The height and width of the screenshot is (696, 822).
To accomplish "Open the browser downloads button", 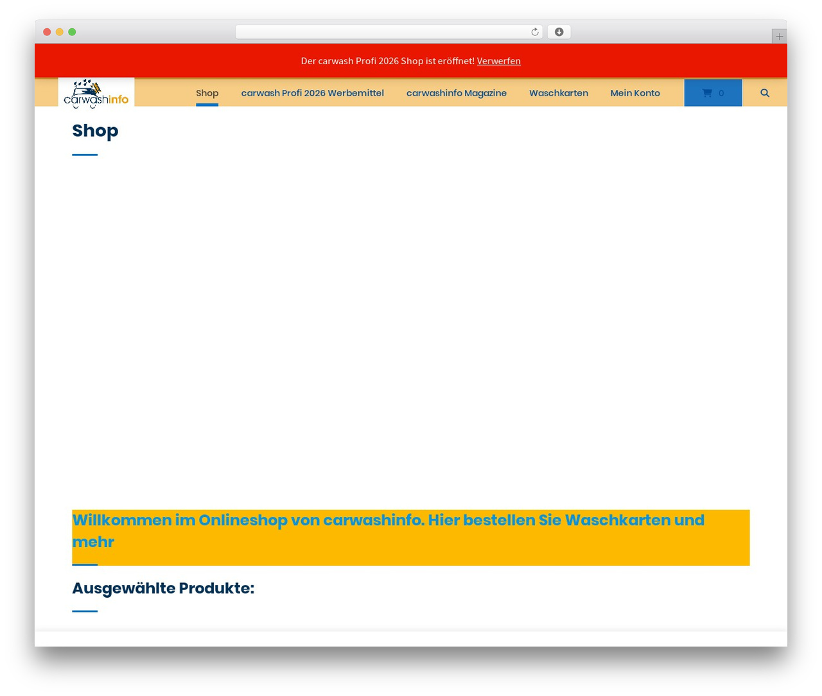I will pyautogui.click(x=559, y=32).
